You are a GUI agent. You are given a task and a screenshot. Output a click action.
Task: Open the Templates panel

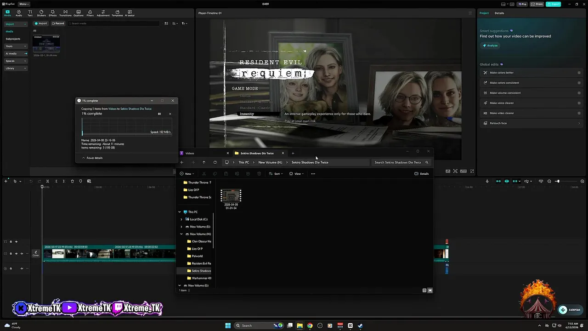click(117, 13)
